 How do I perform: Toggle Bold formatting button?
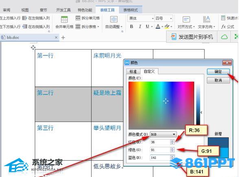(132, 26)
